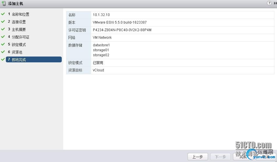Click the 版本 row label
This screenshot has width=277, height=162.
click(x=72, y=23)
